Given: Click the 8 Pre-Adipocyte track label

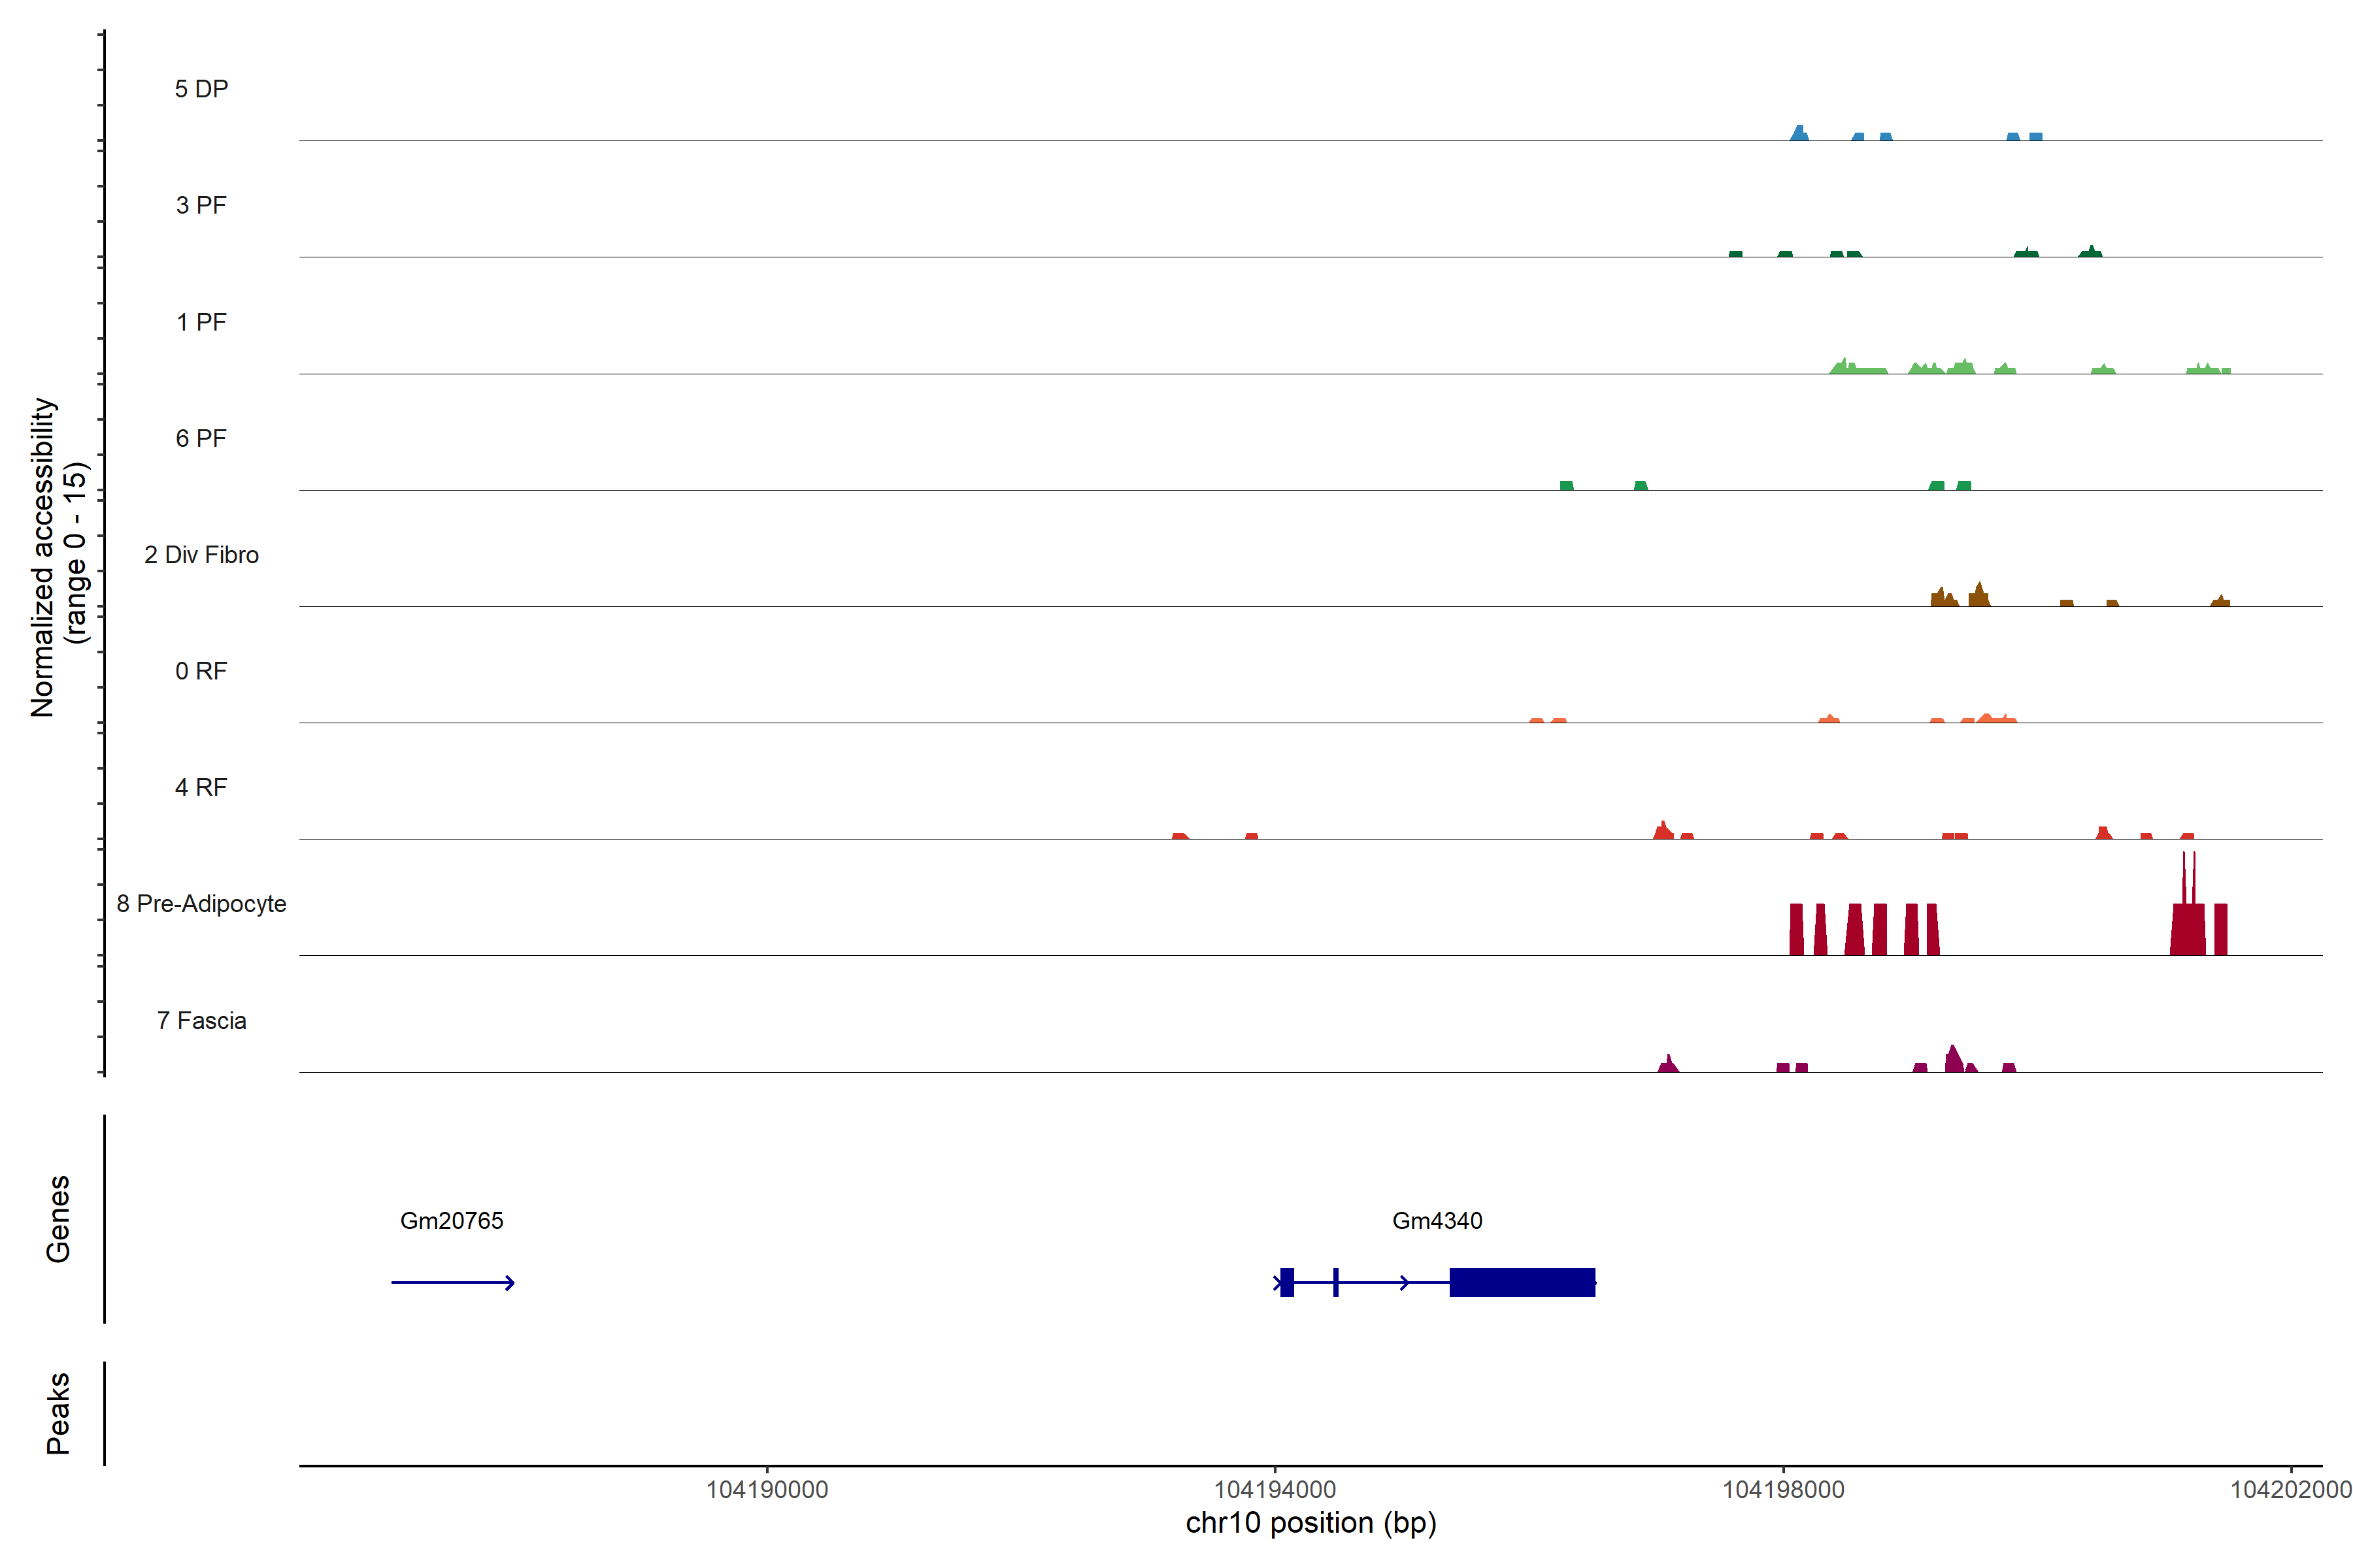Looking at the screenshot, I should [x=201, y=903].
